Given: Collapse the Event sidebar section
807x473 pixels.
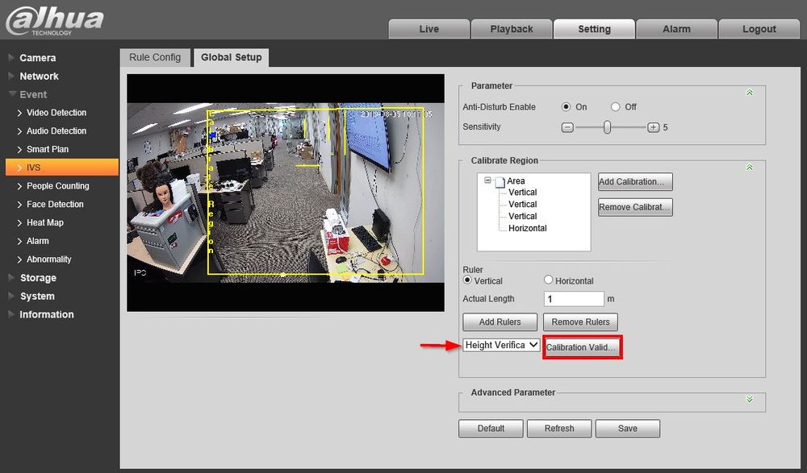Looking at the screenshot, I should [11, 94].
